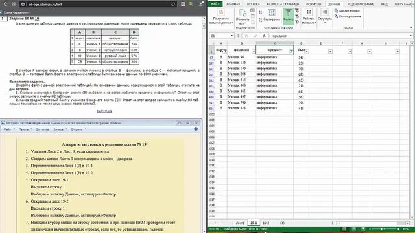
Task: Open filter dropdown in column G header
Action: point(370,52)
